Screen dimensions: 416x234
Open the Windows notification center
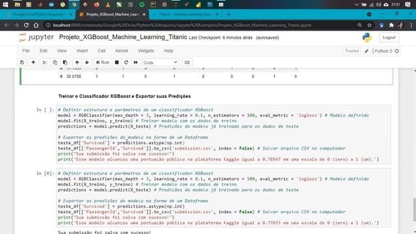point(408,5)
